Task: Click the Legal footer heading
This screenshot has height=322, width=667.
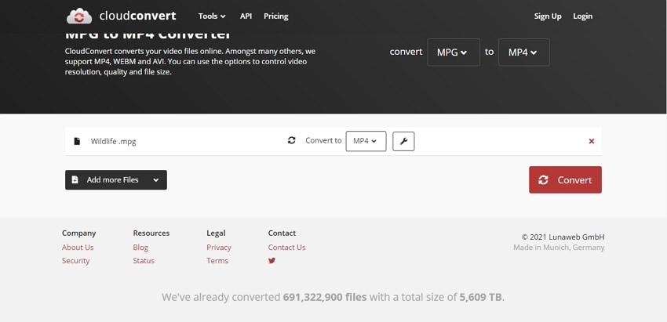Action: (216, 233)
